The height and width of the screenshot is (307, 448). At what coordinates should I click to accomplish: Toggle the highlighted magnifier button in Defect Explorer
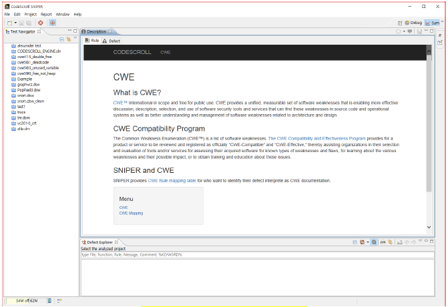pos(374,242)
